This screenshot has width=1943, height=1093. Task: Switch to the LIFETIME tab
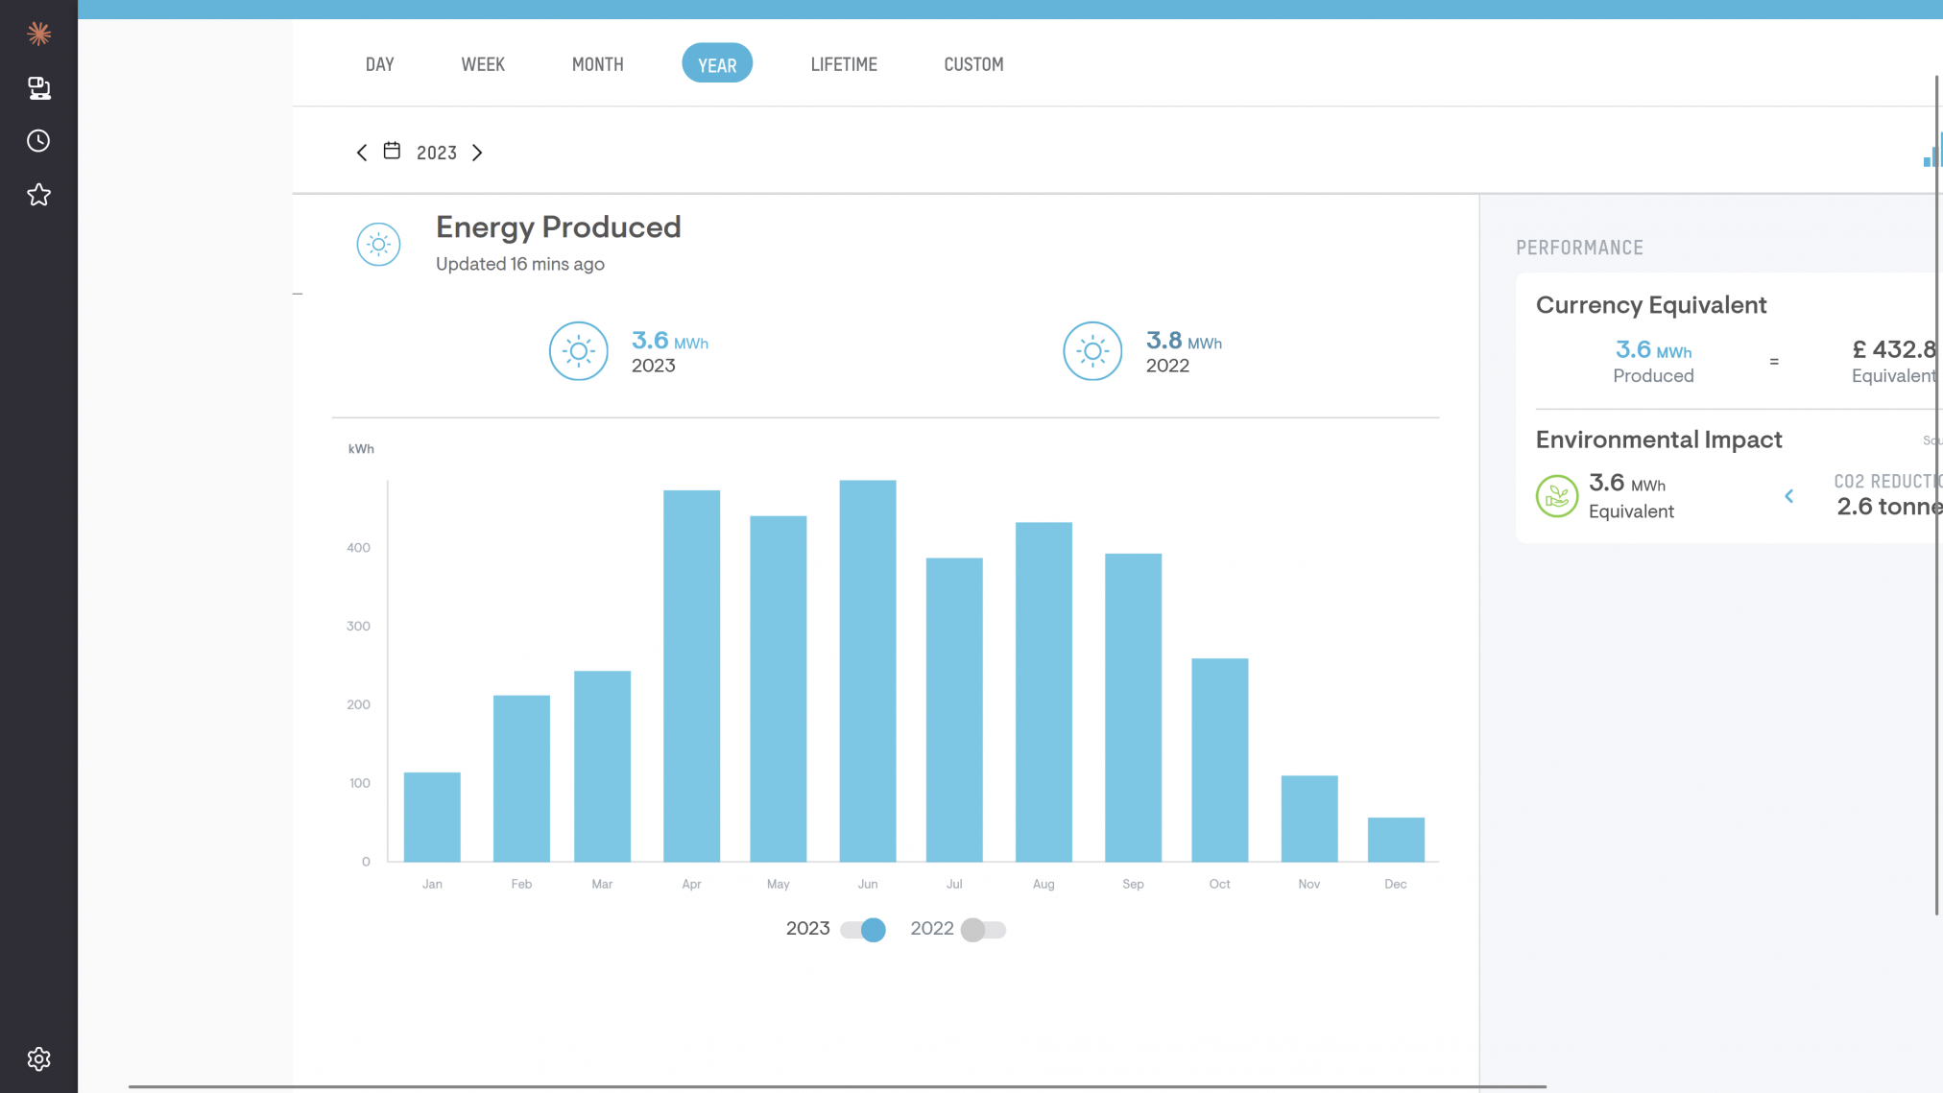point(843,64)
